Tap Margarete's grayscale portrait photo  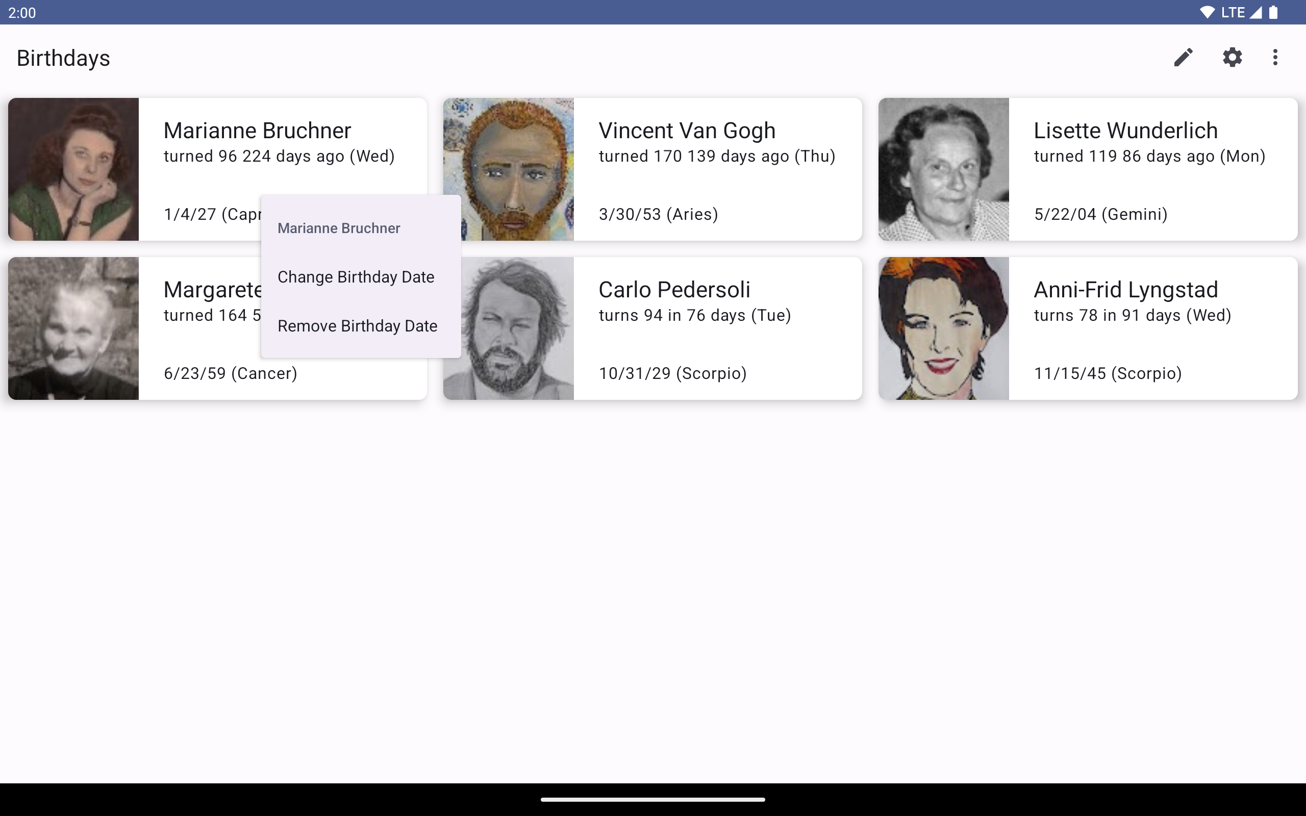(x=73, y=328)
